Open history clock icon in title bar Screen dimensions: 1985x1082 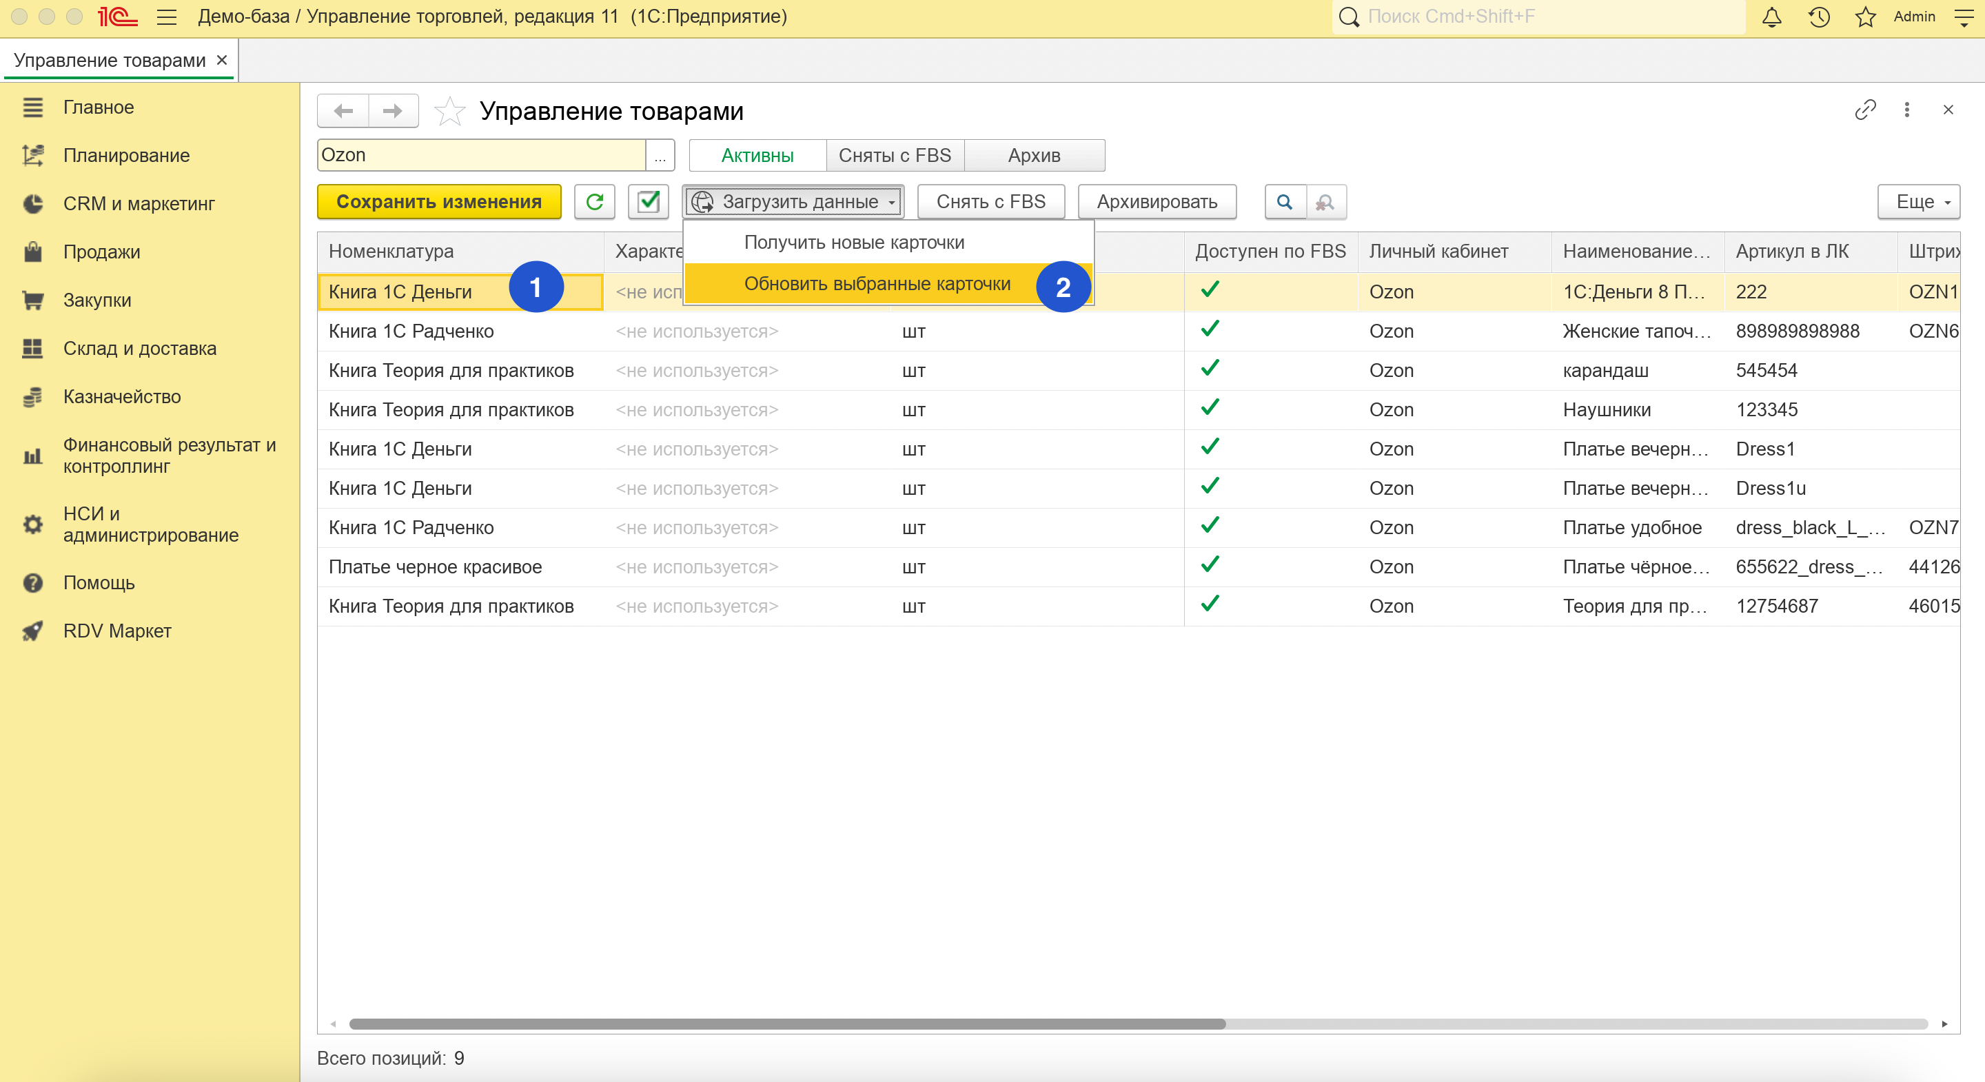1819,17
